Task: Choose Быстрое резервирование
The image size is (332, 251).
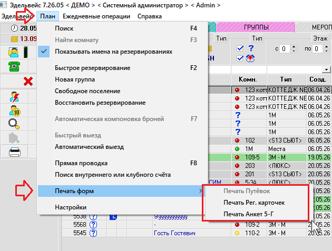Action: pyautogui.click(x=122, y=68)
